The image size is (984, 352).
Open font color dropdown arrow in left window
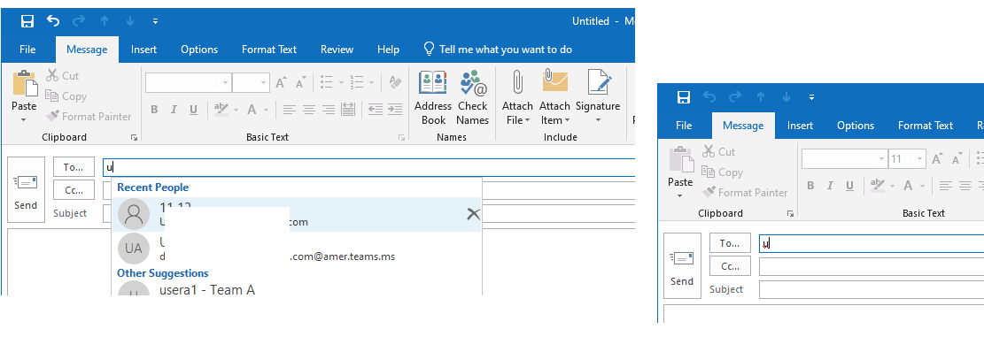pos(266,110)
